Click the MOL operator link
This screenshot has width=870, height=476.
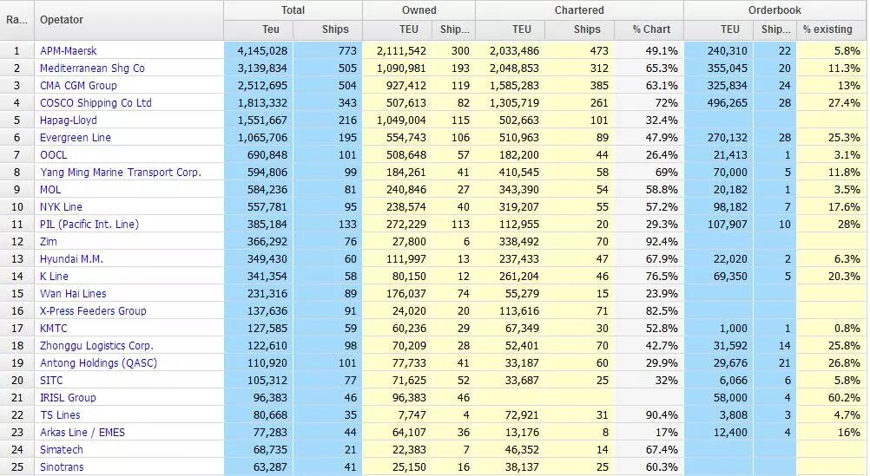click(x=50, y=190)
